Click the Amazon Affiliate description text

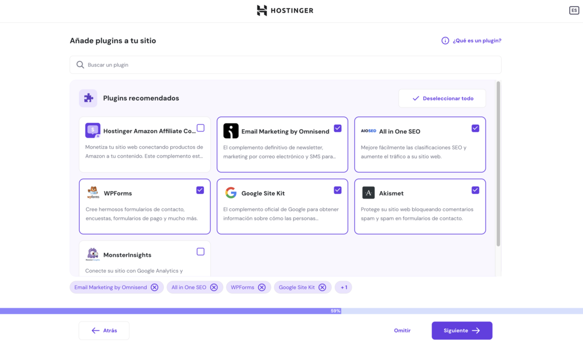pos(144,152)
